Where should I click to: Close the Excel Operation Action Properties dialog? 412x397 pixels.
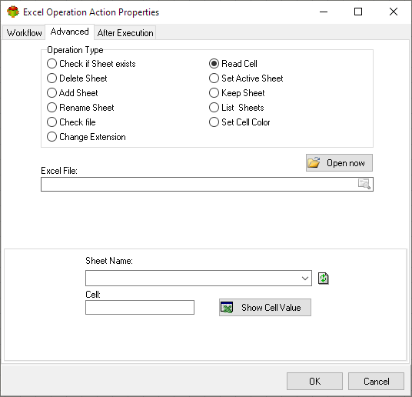pos(394,12)
